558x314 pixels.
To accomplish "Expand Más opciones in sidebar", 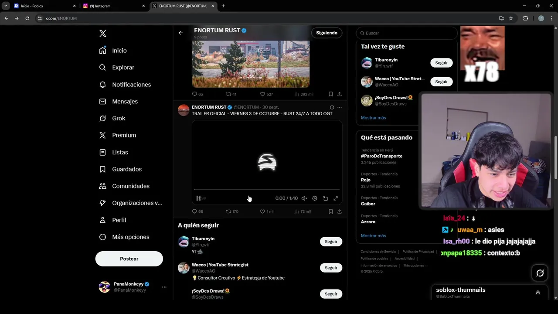I will (x=124, y=237).
